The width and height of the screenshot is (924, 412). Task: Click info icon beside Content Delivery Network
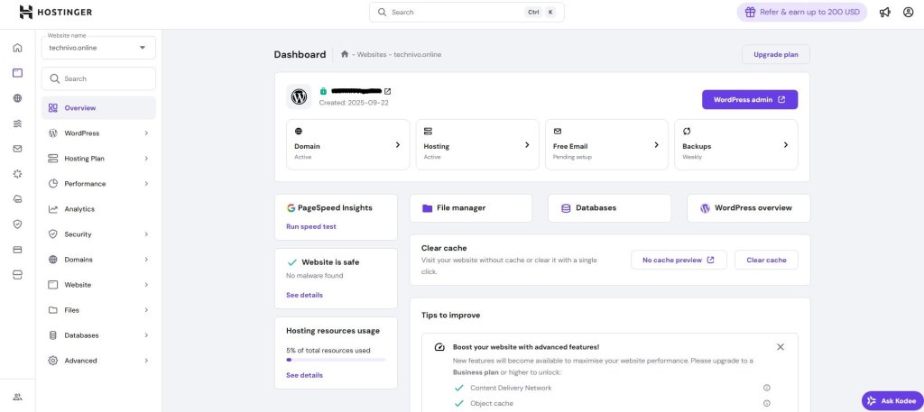[x=766, y=388]
